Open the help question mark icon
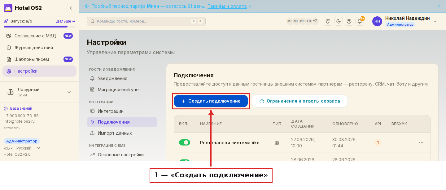 pyautogui.click(x=349, y=21)
